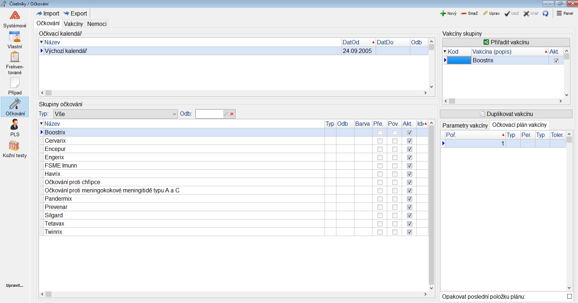The height and width of the screenshot is (303, 578).
Task: Open the Typ dropdown showing Vše
Action: (115, 114)
